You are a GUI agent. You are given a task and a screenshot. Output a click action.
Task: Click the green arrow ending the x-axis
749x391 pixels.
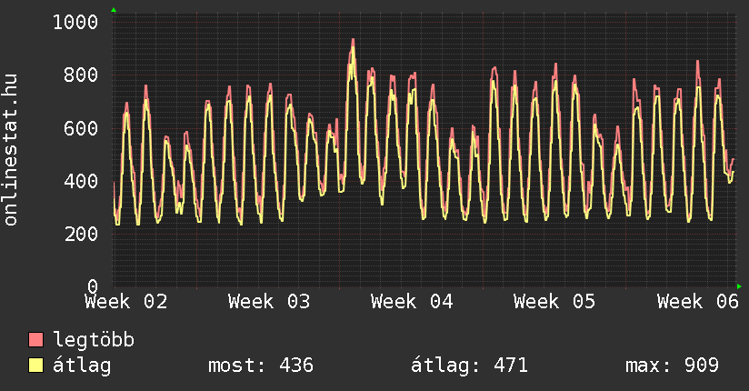point(739,286)
